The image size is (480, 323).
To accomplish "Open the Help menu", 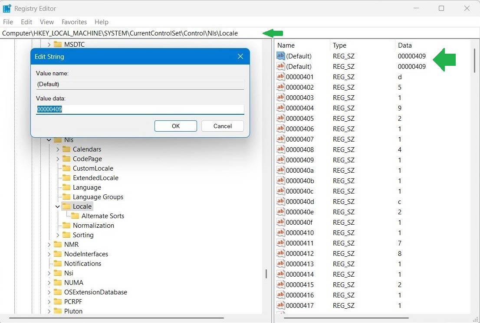I will pyautogui.click(x=101, y=22).
